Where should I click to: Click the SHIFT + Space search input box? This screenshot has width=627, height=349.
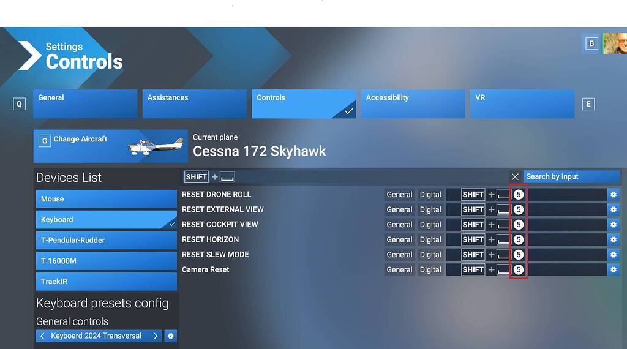345,177
